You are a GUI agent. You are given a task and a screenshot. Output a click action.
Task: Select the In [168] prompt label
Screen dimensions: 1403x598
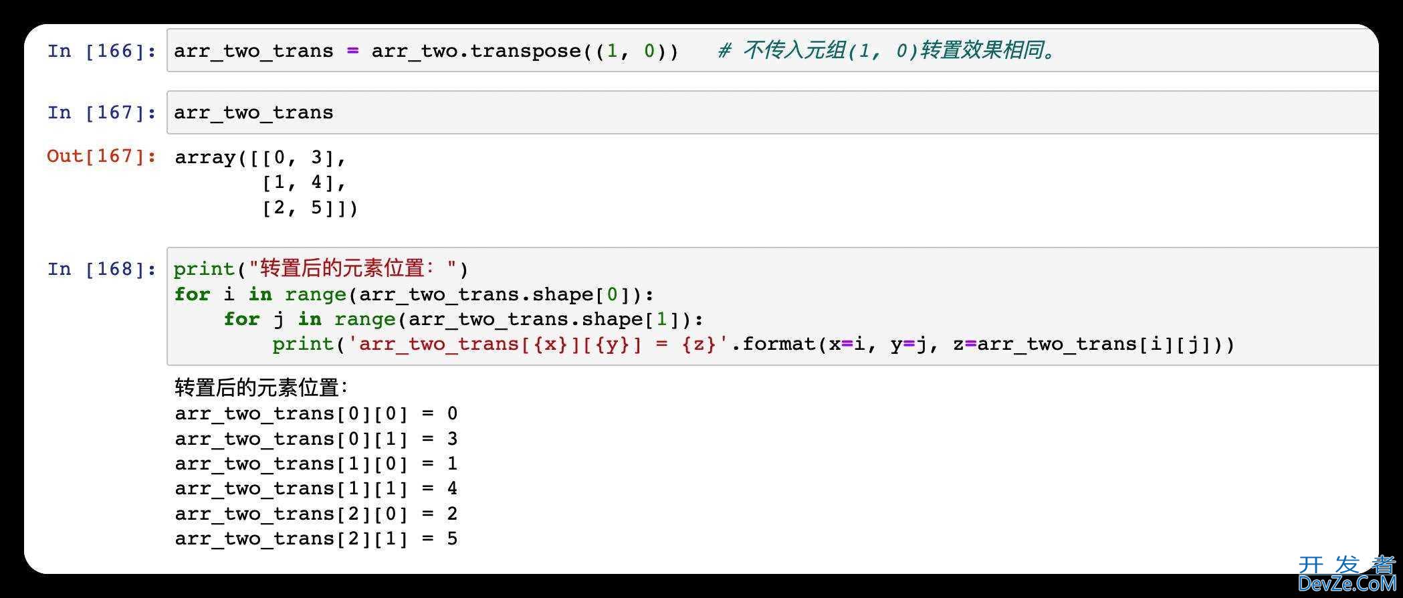pos(102,269)
